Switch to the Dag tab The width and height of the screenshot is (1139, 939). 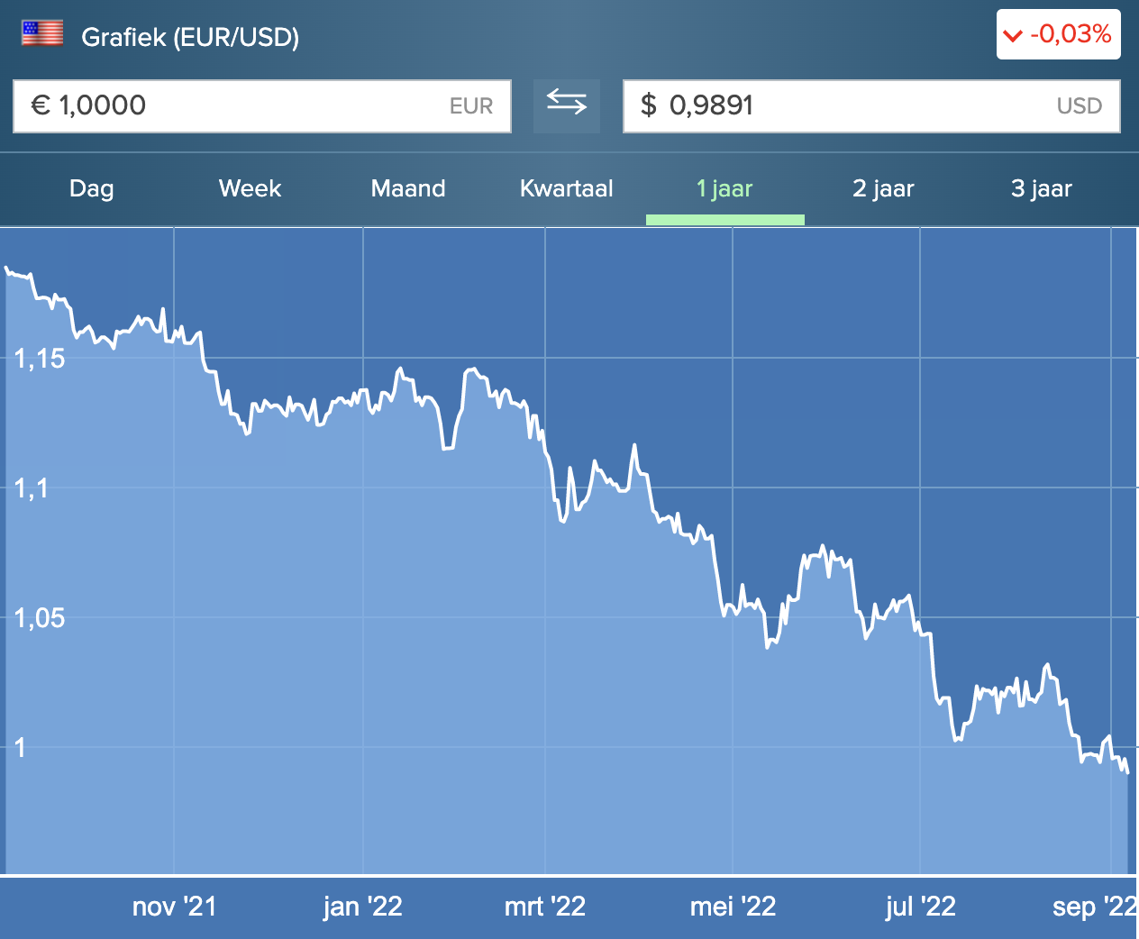pos(92,188)
